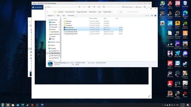Open the Recycle Bin
Image resolution: width=191 pixels, height=107 pixels.
(185, 4)
